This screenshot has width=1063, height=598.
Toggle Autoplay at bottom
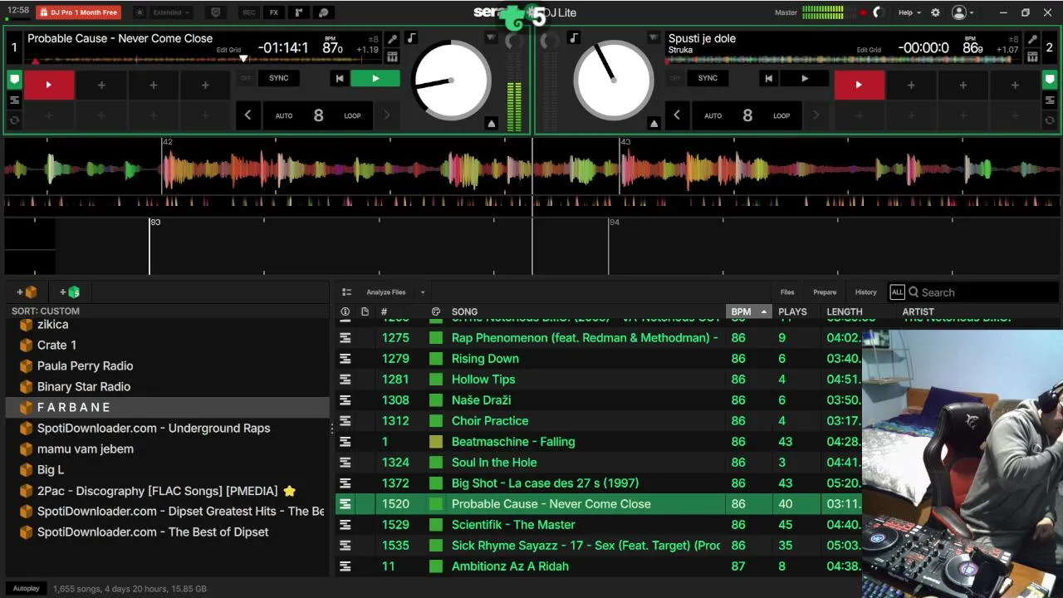point(26,588)
